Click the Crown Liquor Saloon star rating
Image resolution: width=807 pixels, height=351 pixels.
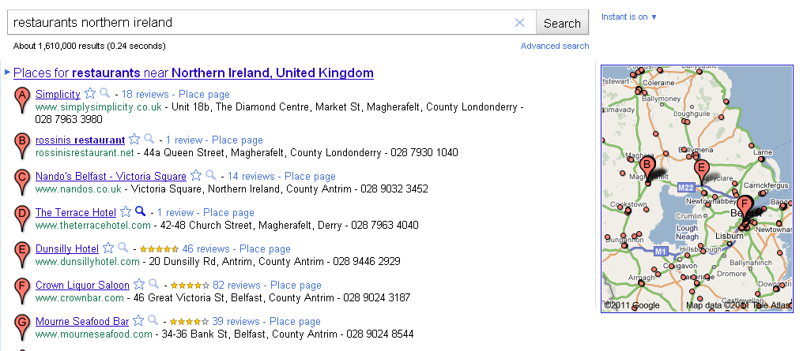click(x=190, y=285)
